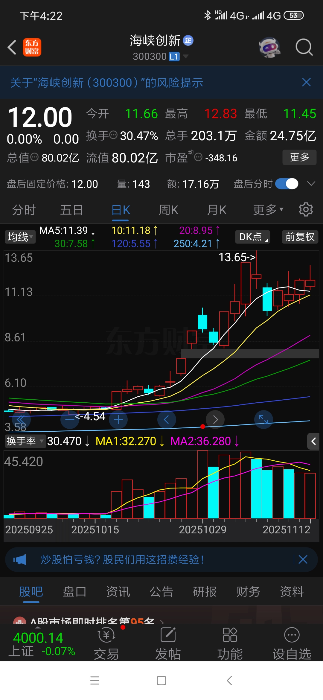Tap the blue 企 badge beside stock name
Image resolution: width=323 pixels, height=700 pixels.
coord(188,40)
